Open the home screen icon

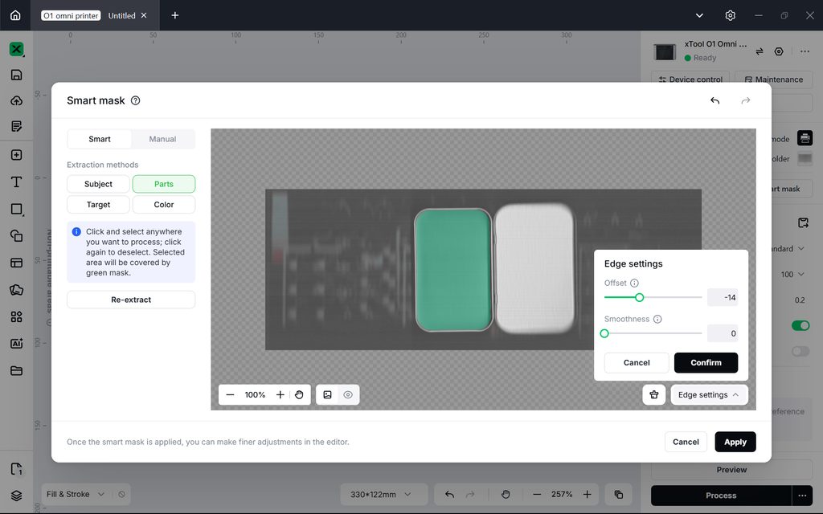pyautogui.click(x=15, y=15)
